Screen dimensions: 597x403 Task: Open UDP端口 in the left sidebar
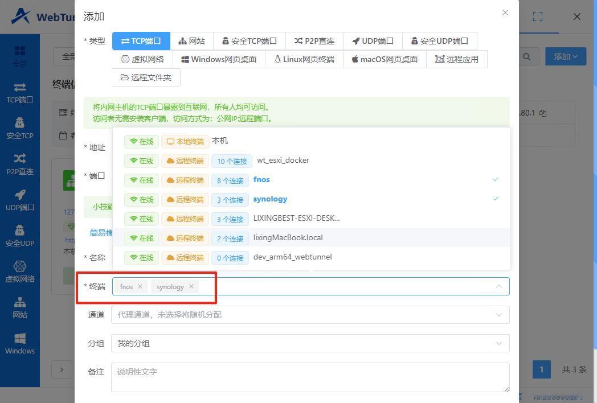[20, 200]
